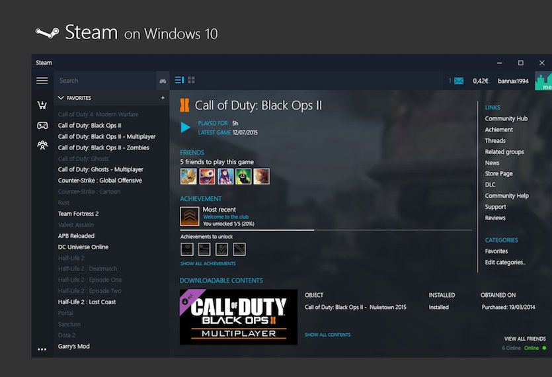Open the Welcome to the club achievement
The image size is (552, 377).
225,217
